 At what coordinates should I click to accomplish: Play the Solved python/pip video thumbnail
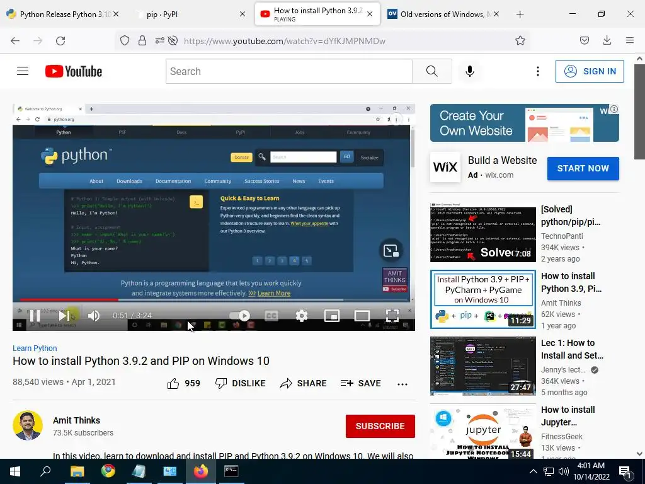tap(483, 233)
